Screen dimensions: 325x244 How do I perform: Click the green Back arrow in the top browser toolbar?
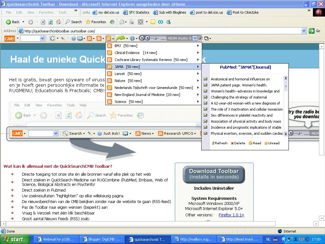pos(9,22)
